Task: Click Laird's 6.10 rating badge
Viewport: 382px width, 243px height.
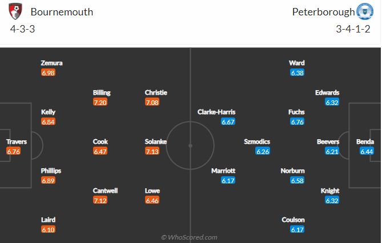Action: [x=49, y=229]
